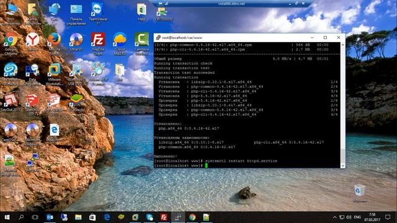
Task: Launch Yandex browser desktop icon
Action: 32,42
